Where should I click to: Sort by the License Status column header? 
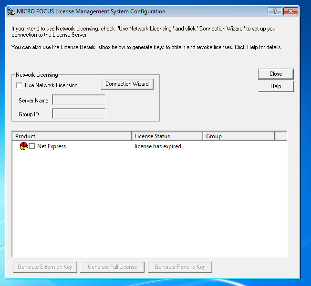click(167, 136)
